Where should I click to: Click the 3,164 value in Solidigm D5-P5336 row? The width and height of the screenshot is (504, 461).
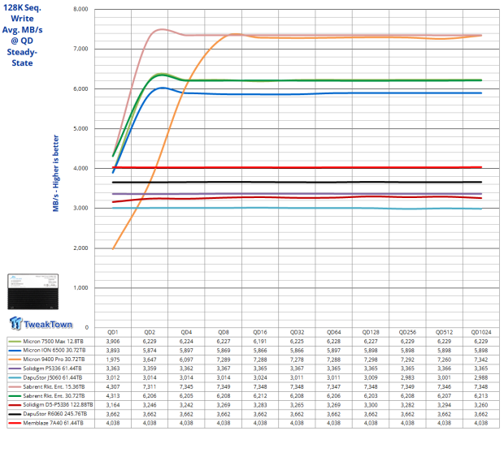point(113,405)
